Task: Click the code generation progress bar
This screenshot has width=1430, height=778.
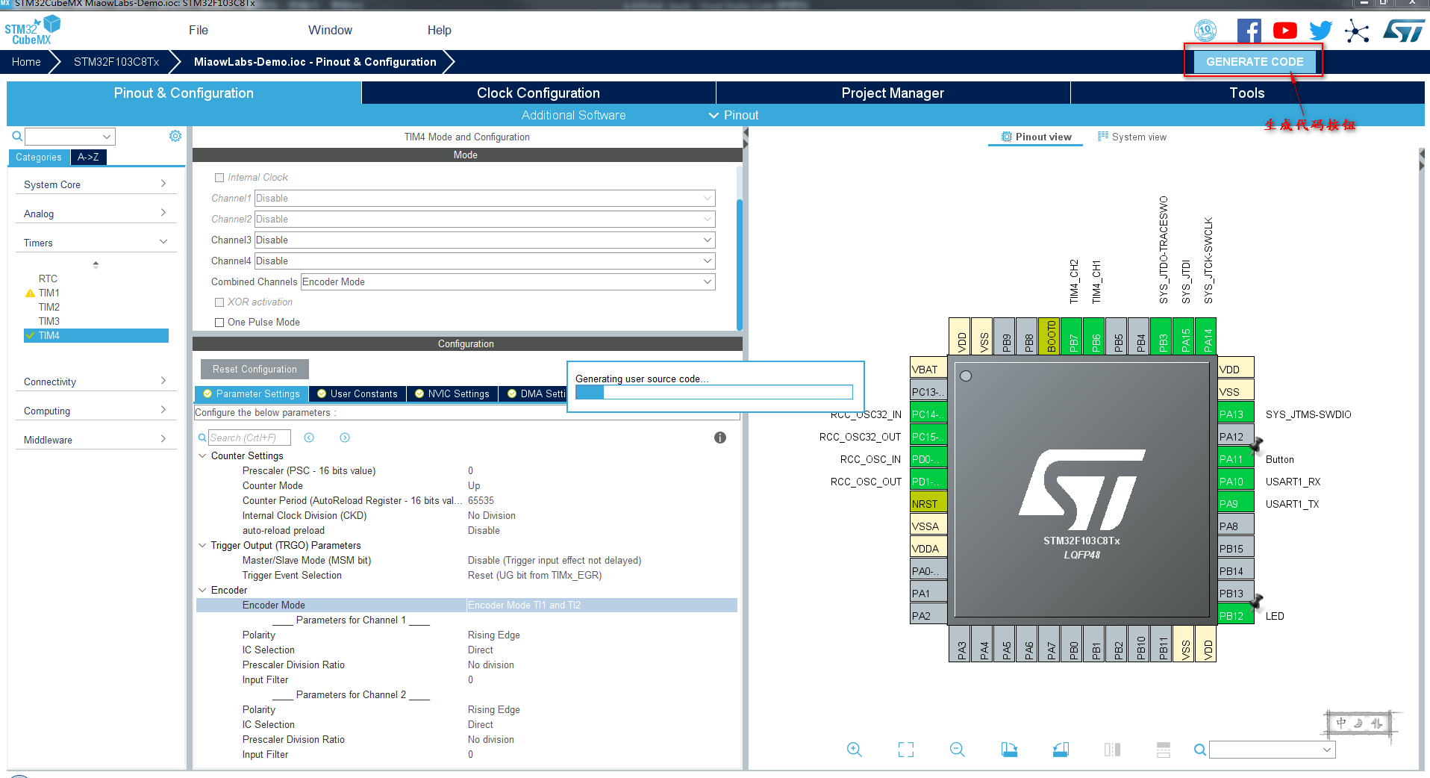Action: click(714, 393)
